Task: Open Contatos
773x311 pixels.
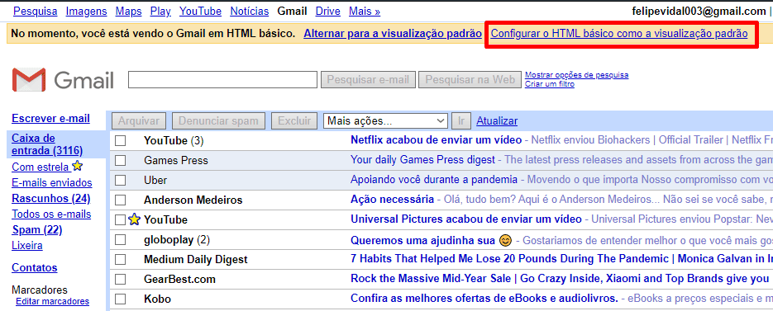Action: point(35,268)
